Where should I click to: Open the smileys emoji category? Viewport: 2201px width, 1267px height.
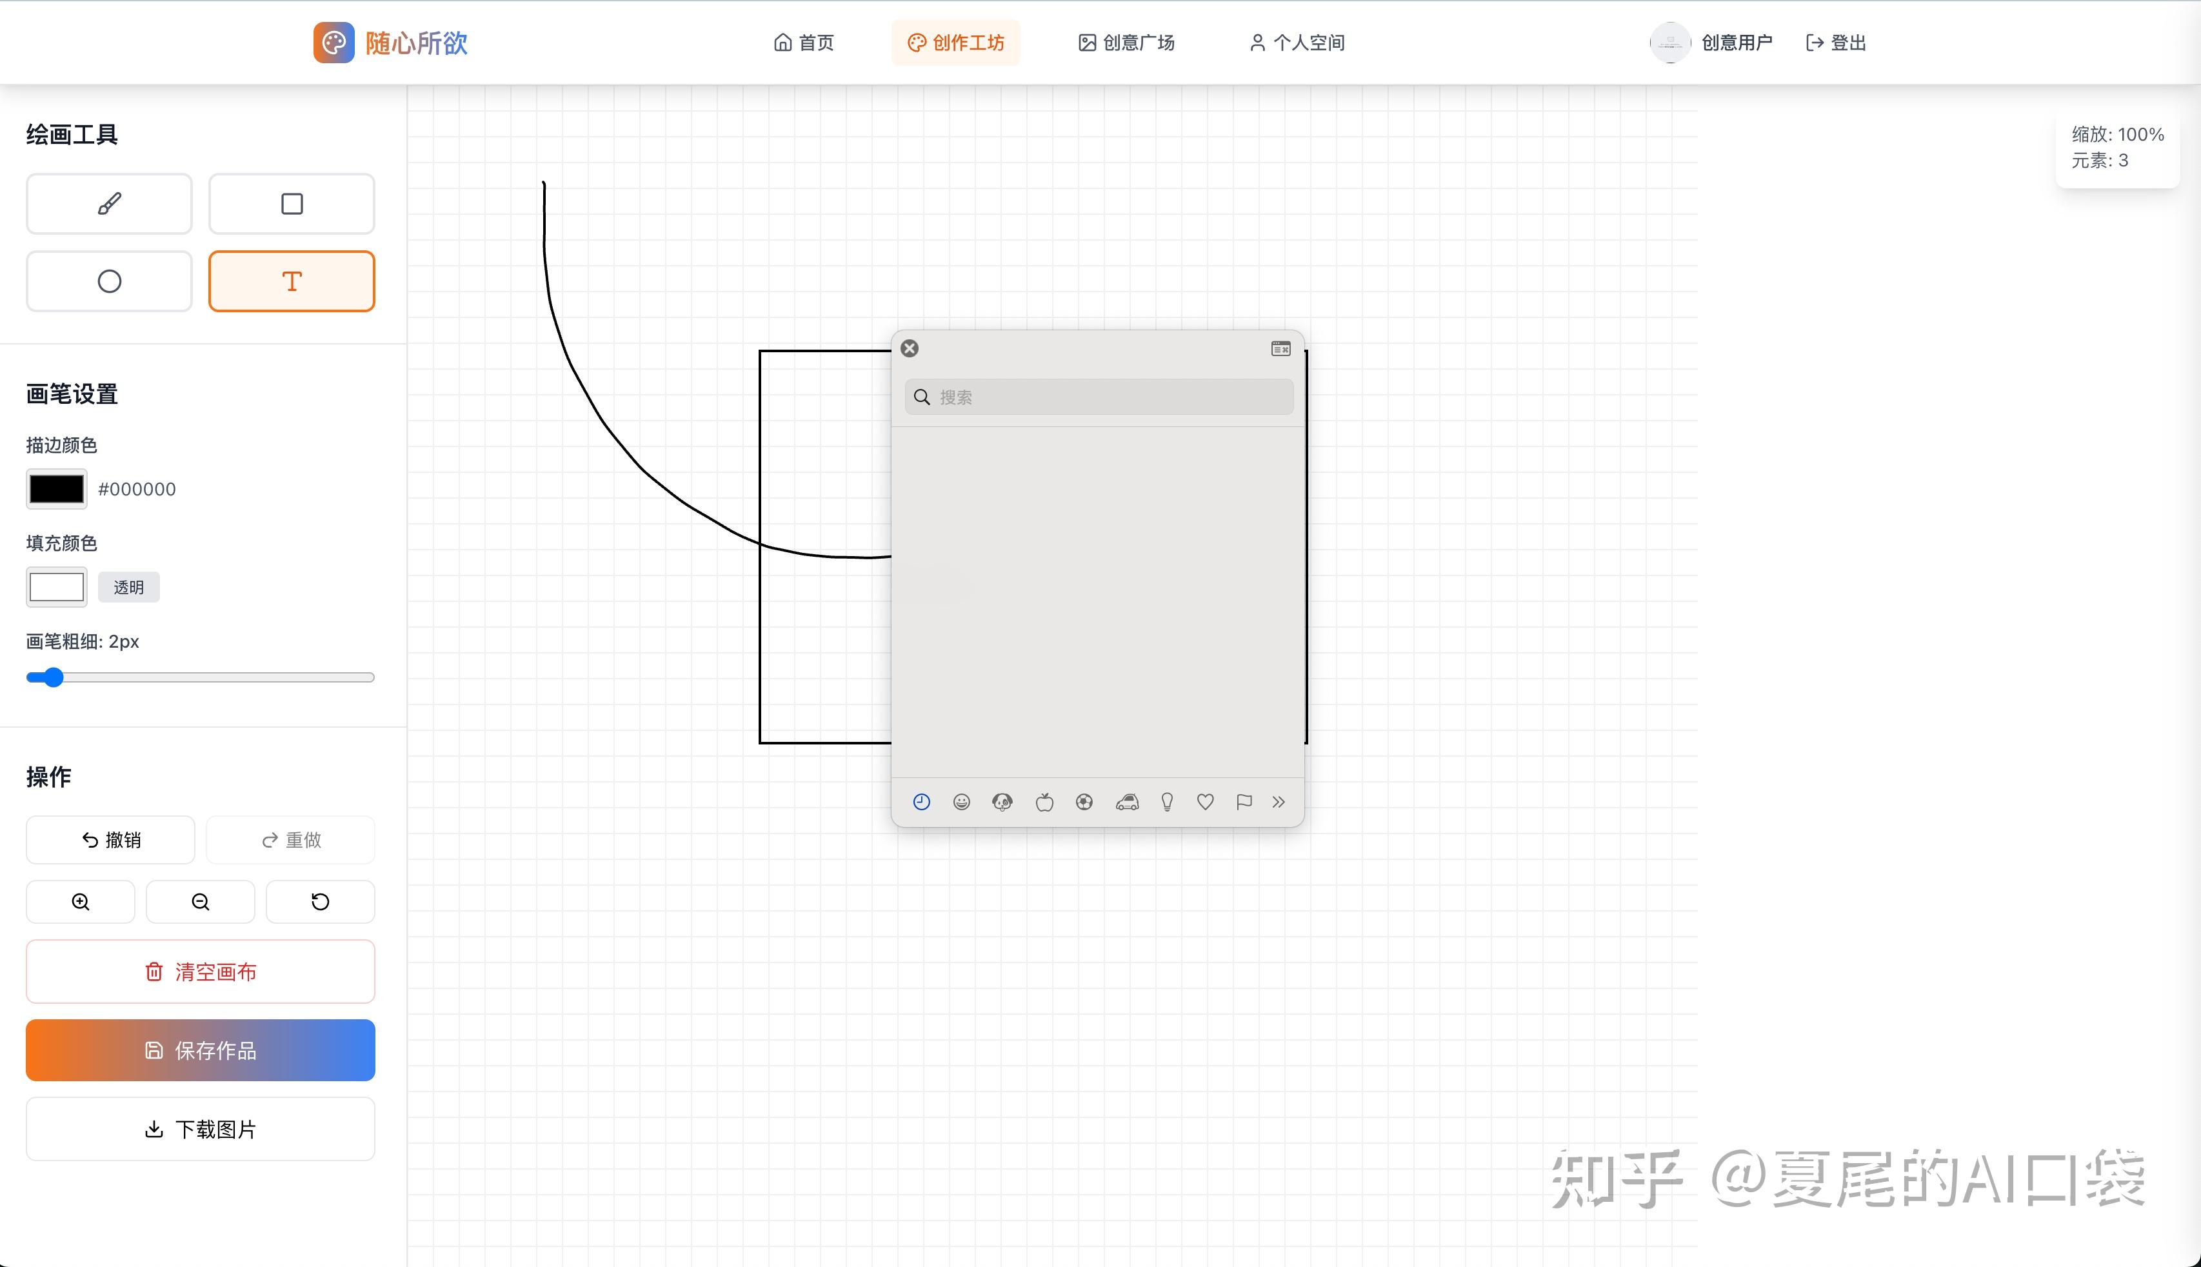[x=962, y=801]
